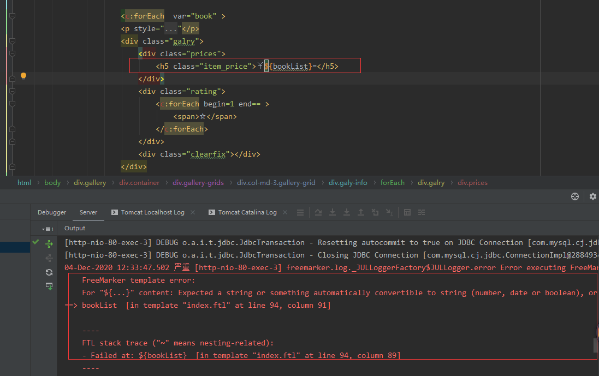
Task: Toggle fold marker at closing inner c:forEach line
Action: pos(12,129)
